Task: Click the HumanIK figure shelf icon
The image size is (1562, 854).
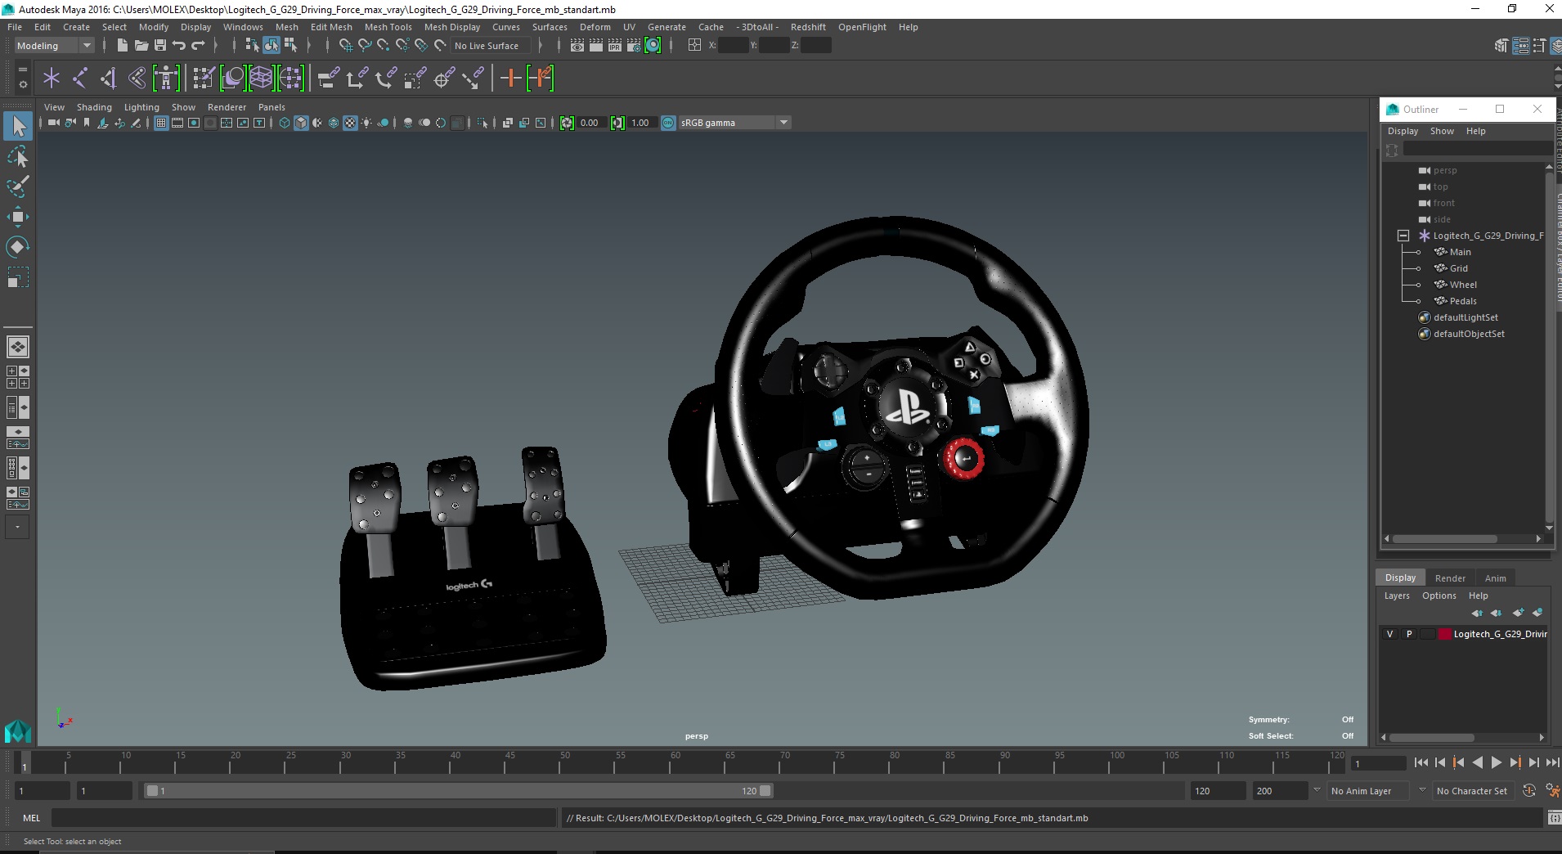Action: 166,79
